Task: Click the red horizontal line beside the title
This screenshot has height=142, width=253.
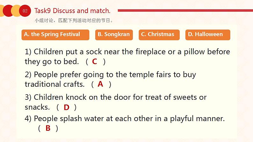Action: (x=184, y=10)
